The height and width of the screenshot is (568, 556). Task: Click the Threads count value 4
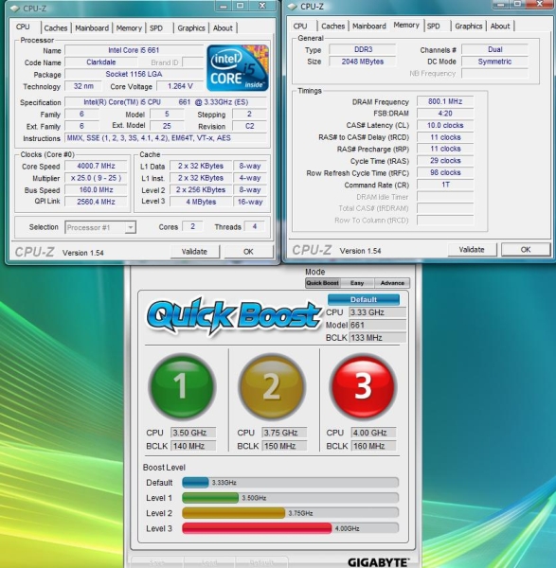(255, 226)
